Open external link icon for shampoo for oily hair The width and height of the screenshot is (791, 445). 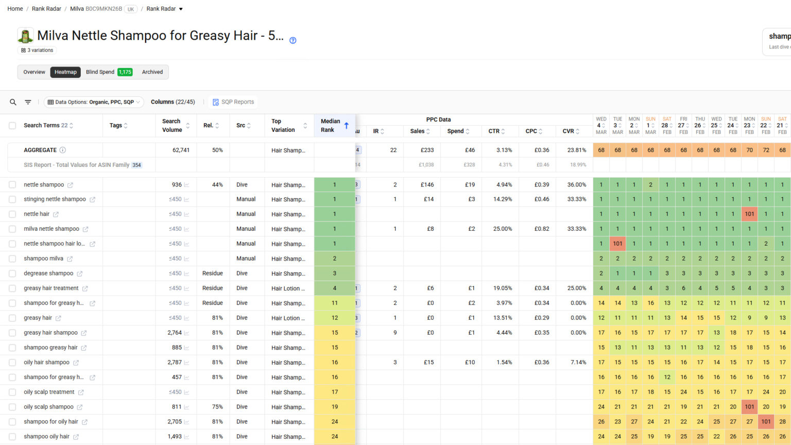pyautogui.click(x=84, y=422)
